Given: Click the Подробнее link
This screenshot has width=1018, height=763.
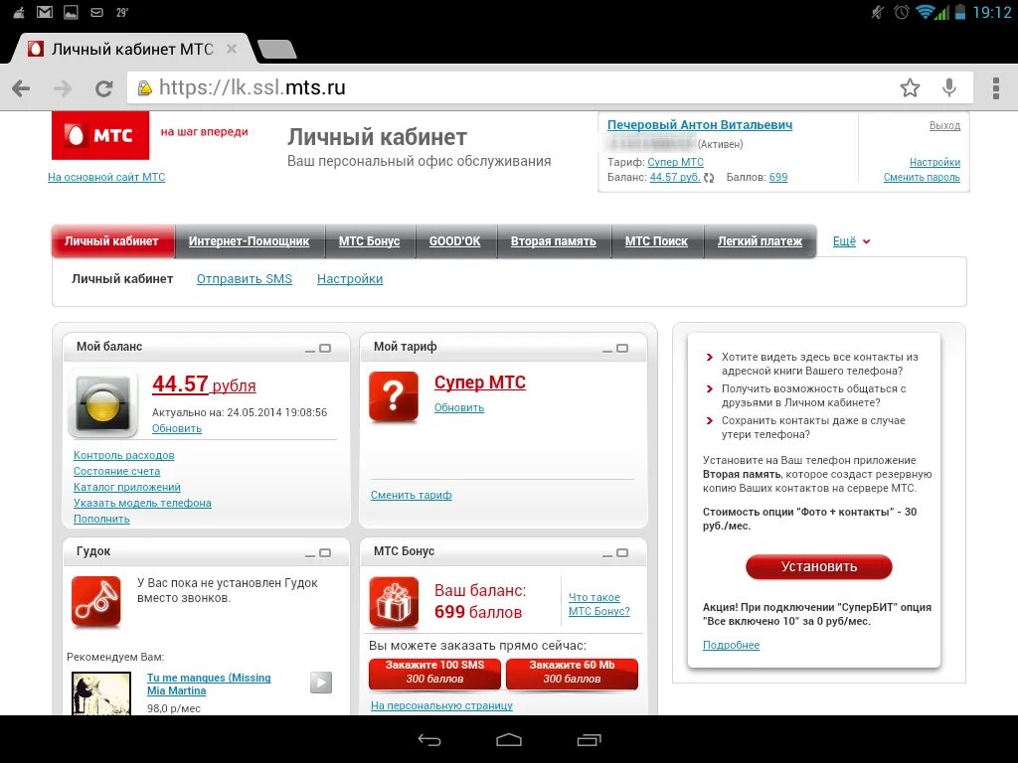Looking at the screenshot, I should point(731,645).
